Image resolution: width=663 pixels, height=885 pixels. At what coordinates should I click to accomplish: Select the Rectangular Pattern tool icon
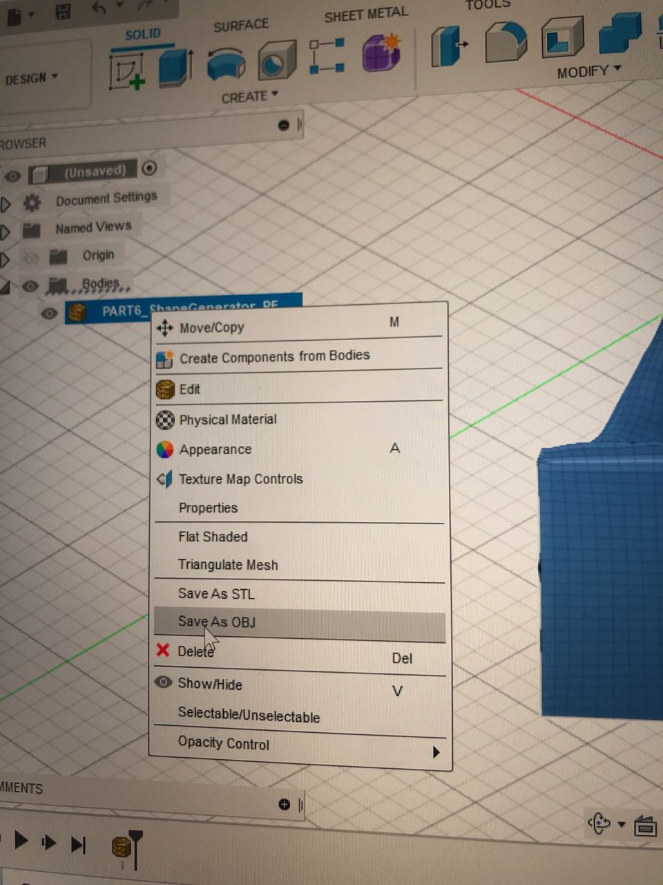pyautogui.click(x=327, y=56)
